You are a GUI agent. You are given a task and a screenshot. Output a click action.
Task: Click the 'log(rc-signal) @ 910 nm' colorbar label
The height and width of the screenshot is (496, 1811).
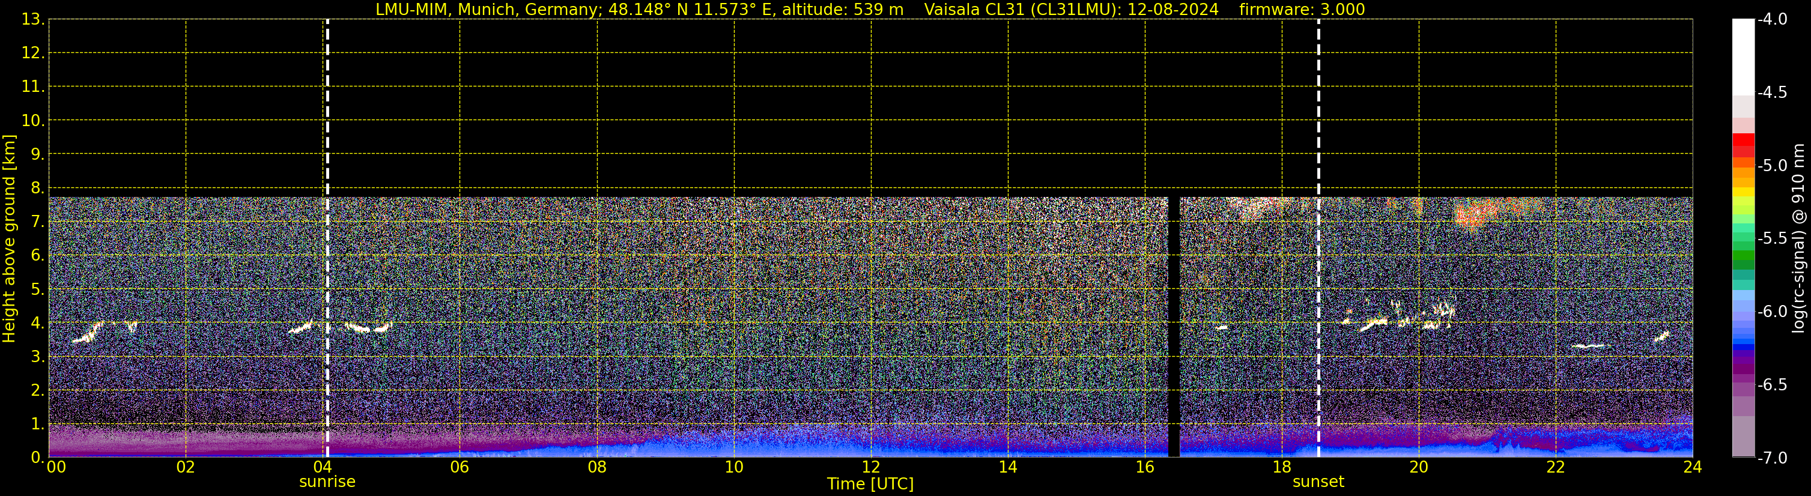pyautogui.click(x=1798, y=239)
